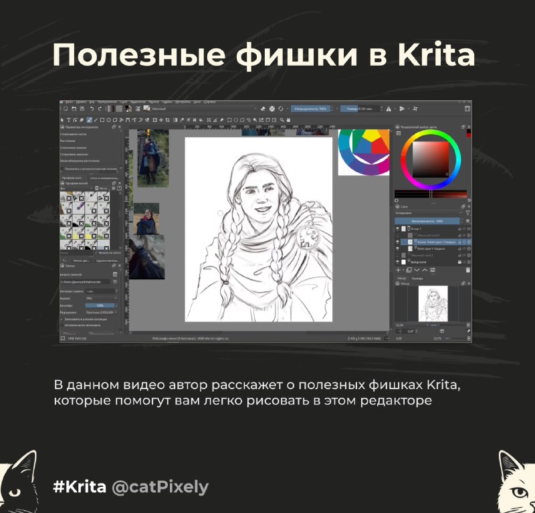Browse for the recording folder
535x513 pixels.
(x=115, y=282)
